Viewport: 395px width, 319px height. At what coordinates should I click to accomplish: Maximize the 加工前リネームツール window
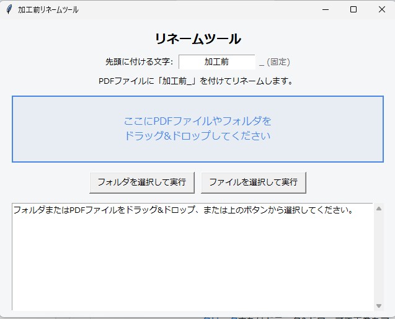pos(353,9)
